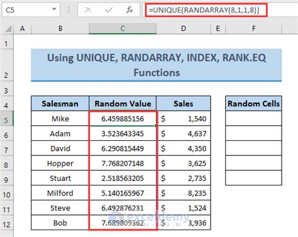Select the sales cell showing 2,735
Viewport: 298px width, 237px height.
tap(184, 178)
